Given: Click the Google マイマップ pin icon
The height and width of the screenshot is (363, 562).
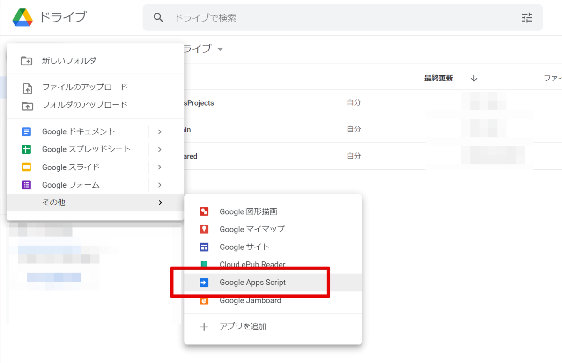Looking at the screenshot, I should [204, 229].
